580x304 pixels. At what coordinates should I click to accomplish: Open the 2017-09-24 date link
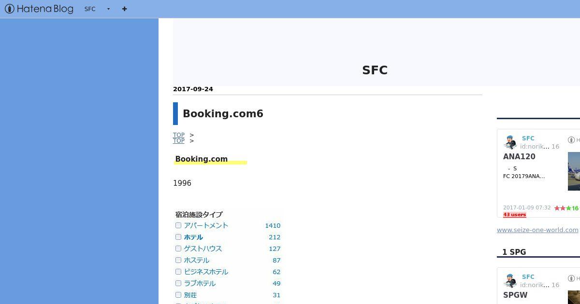(193, 89)
